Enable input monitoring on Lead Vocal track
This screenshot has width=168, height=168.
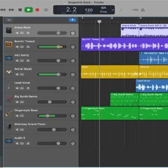28,88
